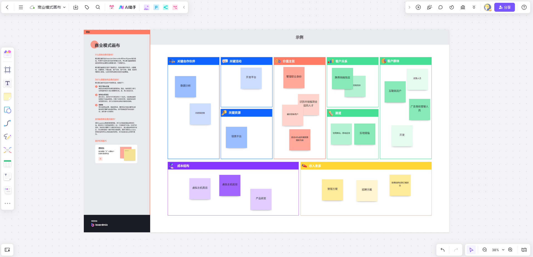The height and width of the screenshot is (257, 533).
Task: Click the celebration confetti icon
Action: 429,7
